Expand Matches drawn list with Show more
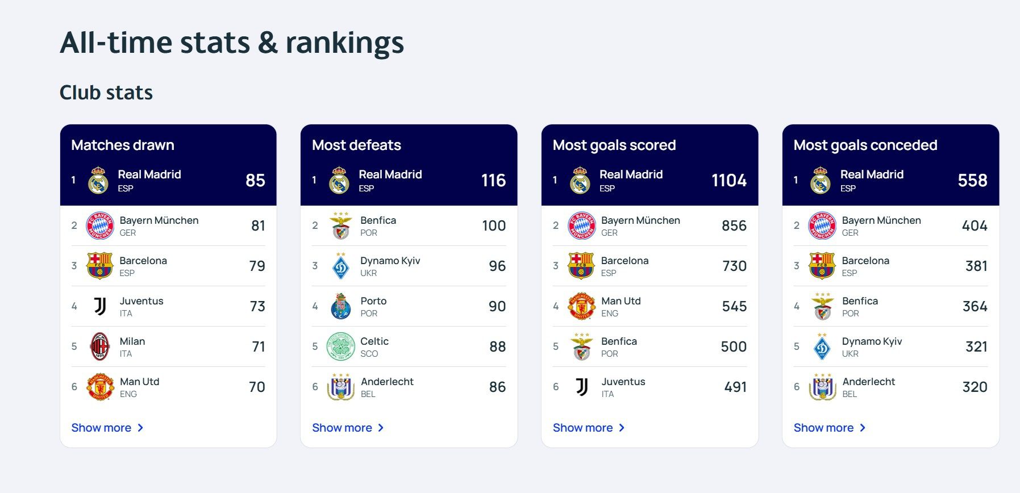 (x=107, y=428)
